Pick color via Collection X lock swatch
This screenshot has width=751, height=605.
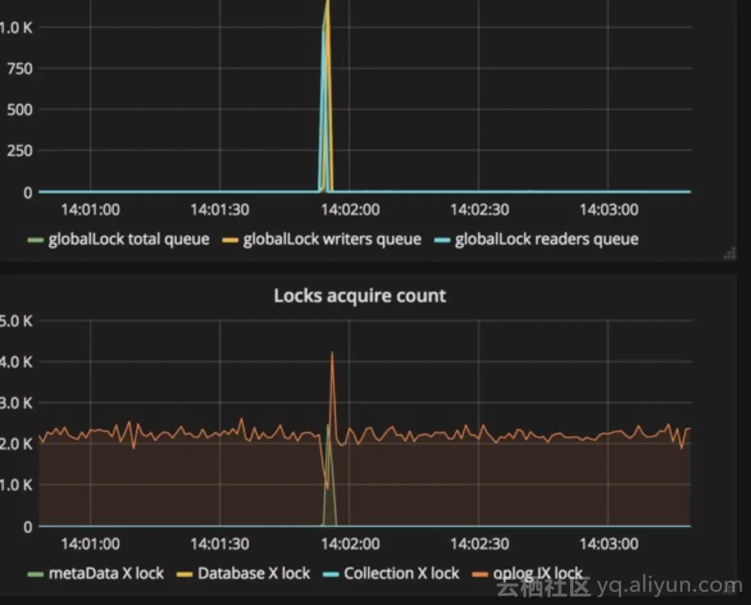tap(331, 574)
